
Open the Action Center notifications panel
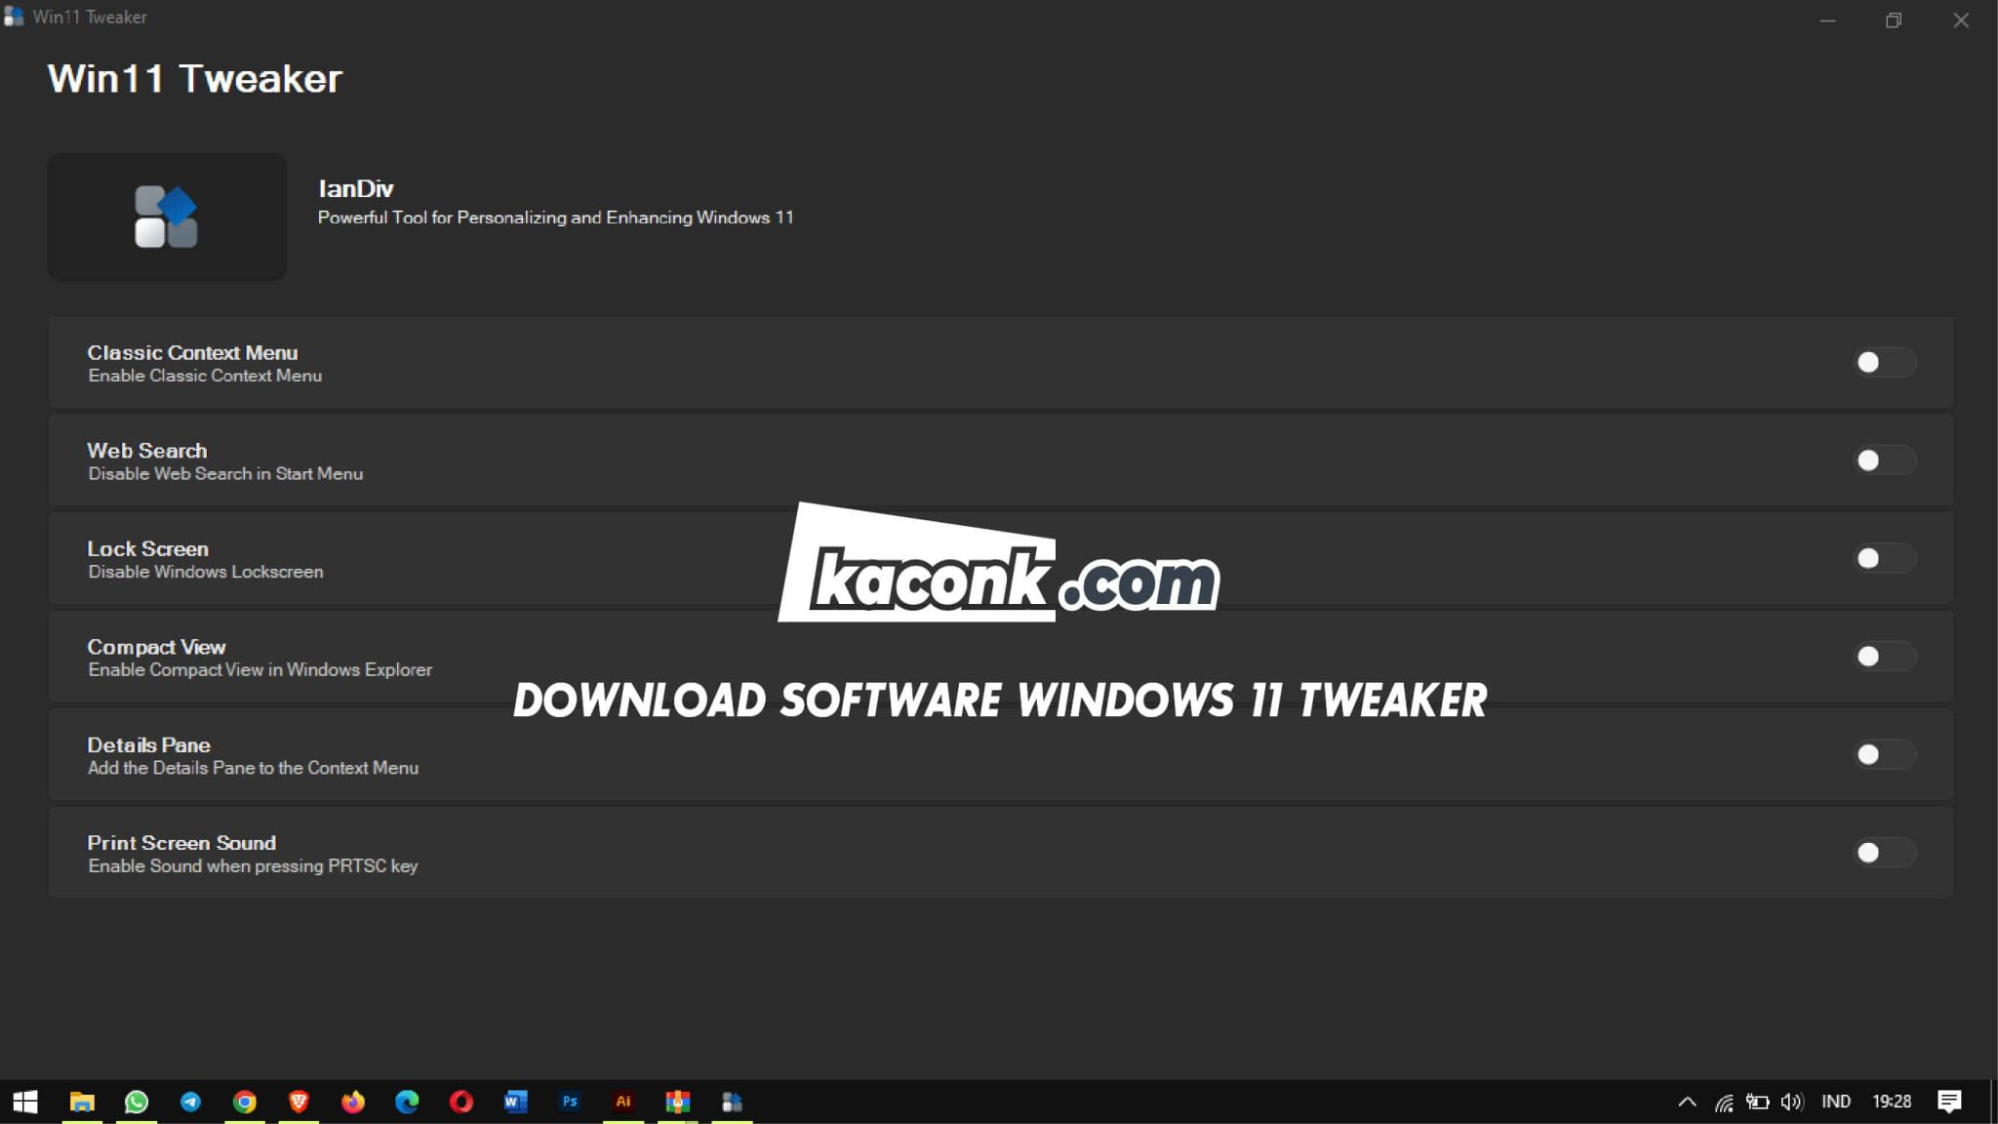[1951, 1102]
